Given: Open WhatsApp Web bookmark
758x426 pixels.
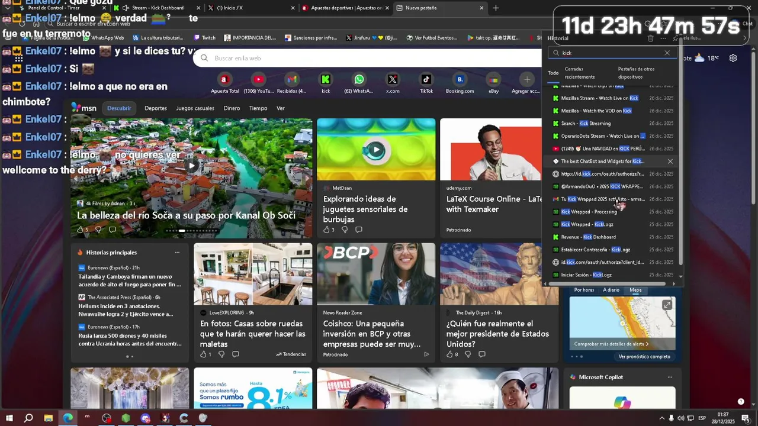Looking at the screenshot, I should [102, 38].
